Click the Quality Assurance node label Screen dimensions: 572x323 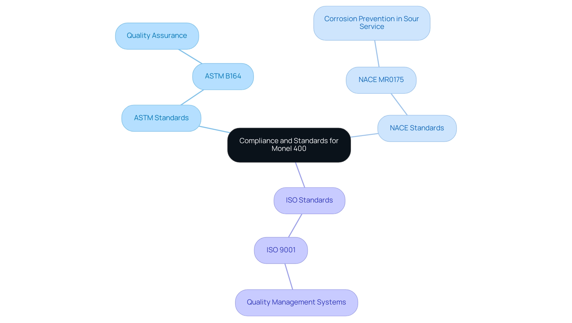tap(156, 35)
